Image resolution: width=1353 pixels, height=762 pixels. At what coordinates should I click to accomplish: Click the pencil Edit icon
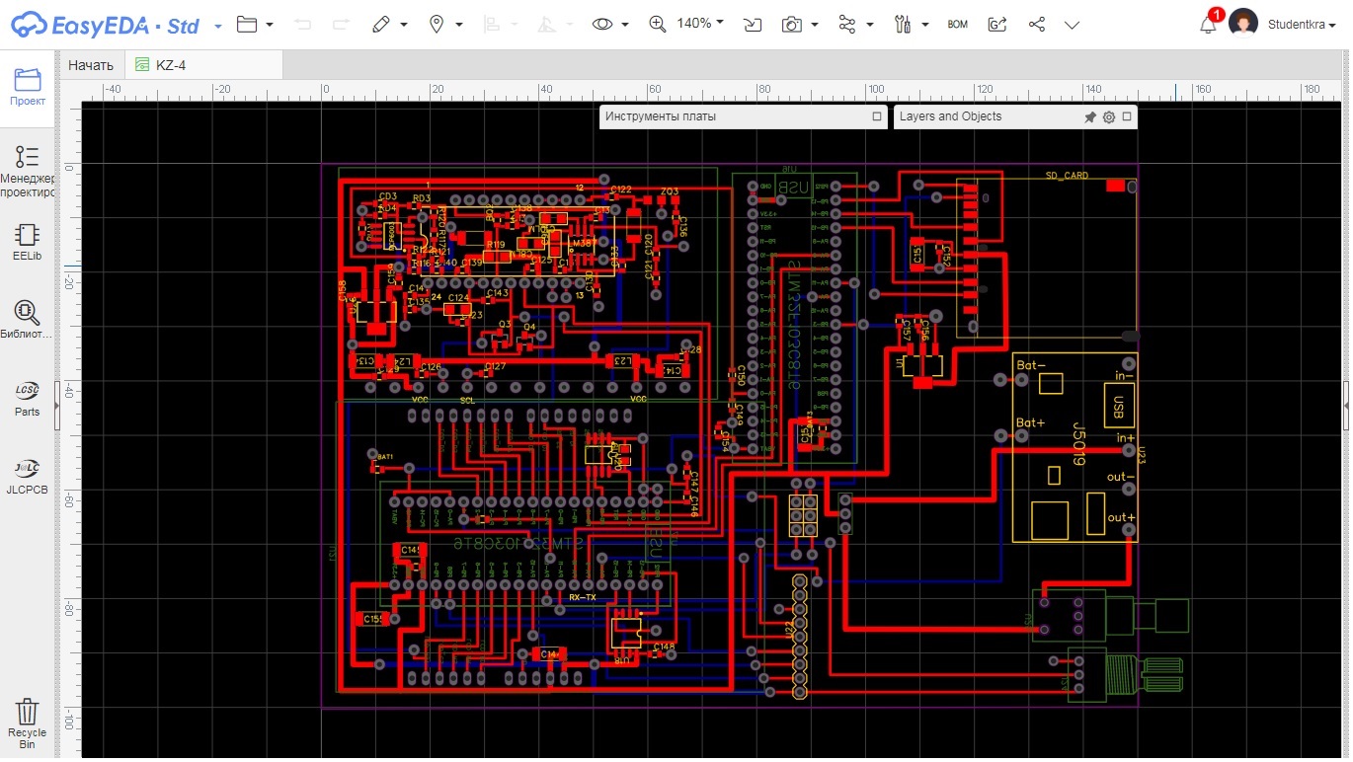pos(381,24)
